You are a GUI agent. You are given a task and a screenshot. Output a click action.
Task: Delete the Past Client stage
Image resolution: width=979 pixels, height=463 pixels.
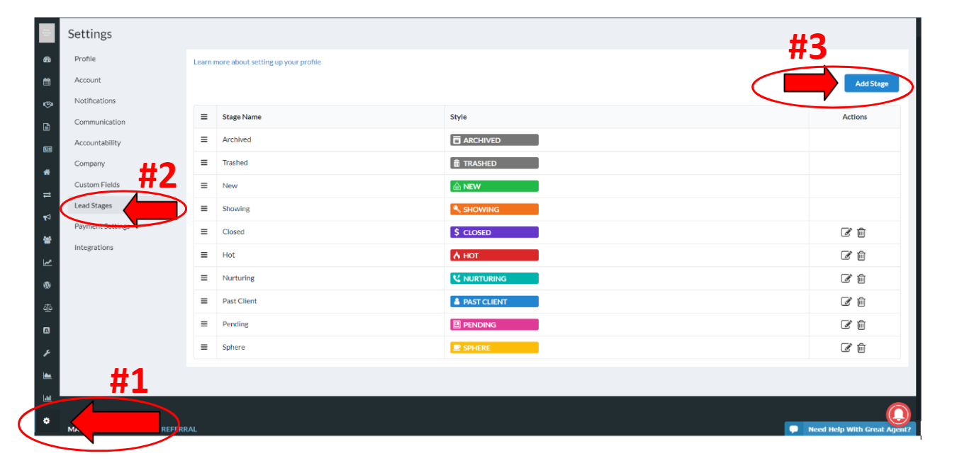pyautogui.click(x=861, y=302)
